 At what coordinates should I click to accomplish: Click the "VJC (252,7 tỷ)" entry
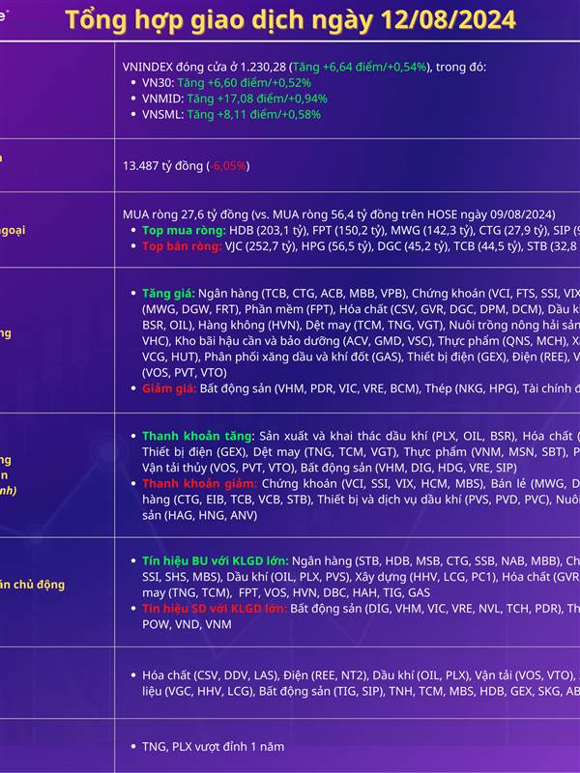pyautogui.click(x=260, y=246)
